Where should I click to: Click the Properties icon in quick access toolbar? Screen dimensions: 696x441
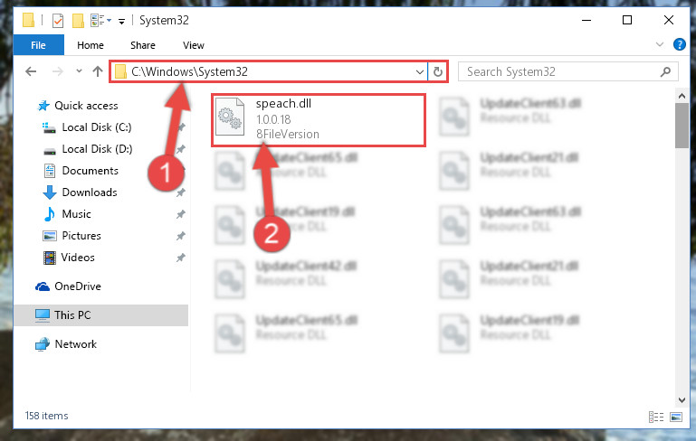pyautogui.click(x=58, y=21)
